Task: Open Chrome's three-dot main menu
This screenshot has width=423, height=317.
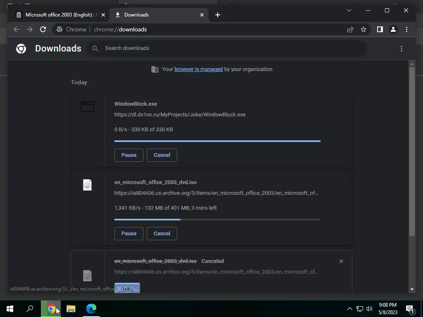Action: (406, 29)
